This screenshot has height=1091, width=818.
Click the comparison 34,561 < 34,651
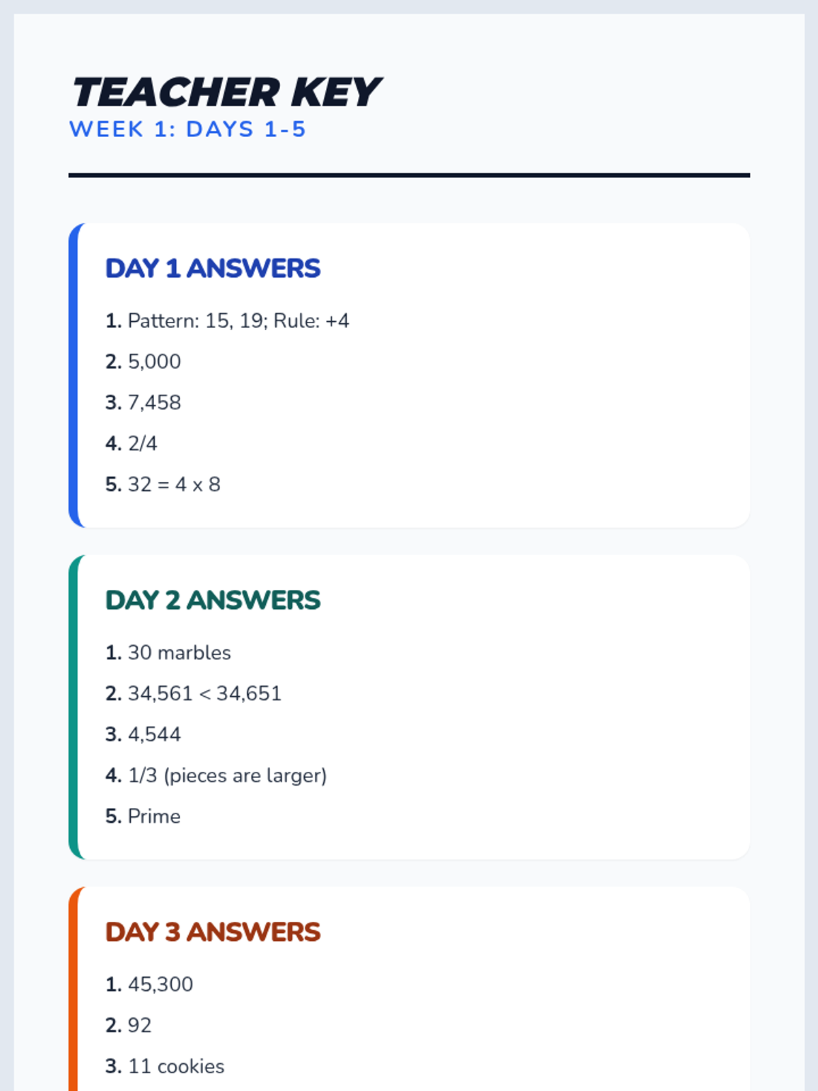tap(204, 693)
